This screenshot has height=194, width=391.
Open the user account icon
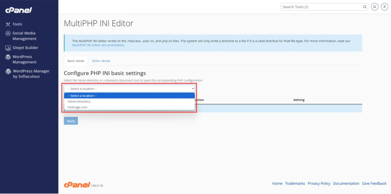coord(384,7)
